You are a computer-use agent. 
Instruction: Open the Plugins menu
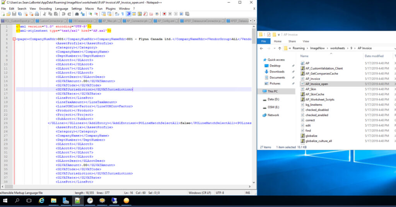111,8
